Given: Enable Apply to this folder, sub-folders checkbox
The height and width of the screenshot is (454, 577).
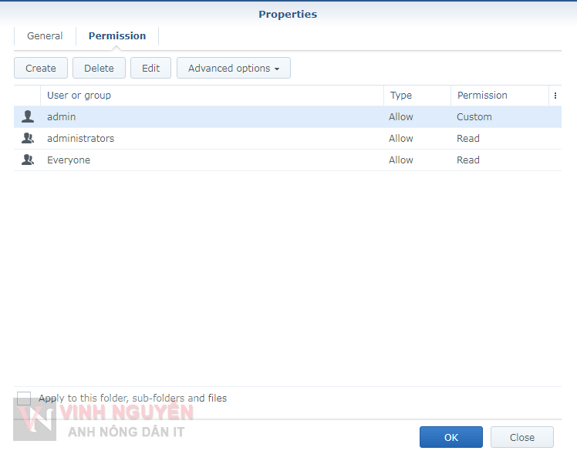Looking at the screenshot, I should 24,399.
